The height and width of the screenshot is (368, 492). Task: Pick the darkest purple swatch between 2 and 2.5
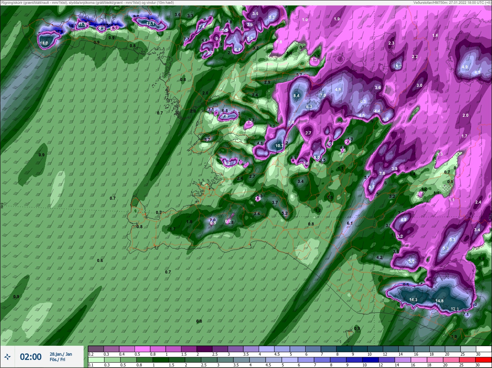coord(204,349)
